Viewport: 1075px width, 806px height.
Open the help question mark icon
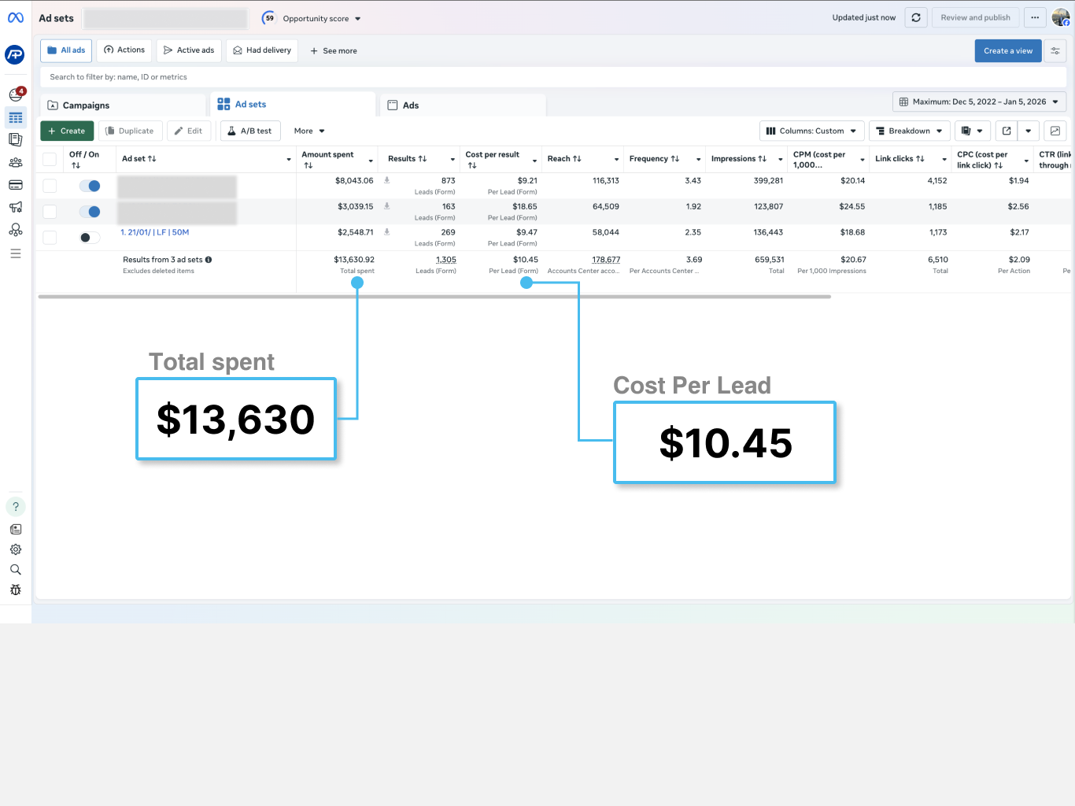16,507
